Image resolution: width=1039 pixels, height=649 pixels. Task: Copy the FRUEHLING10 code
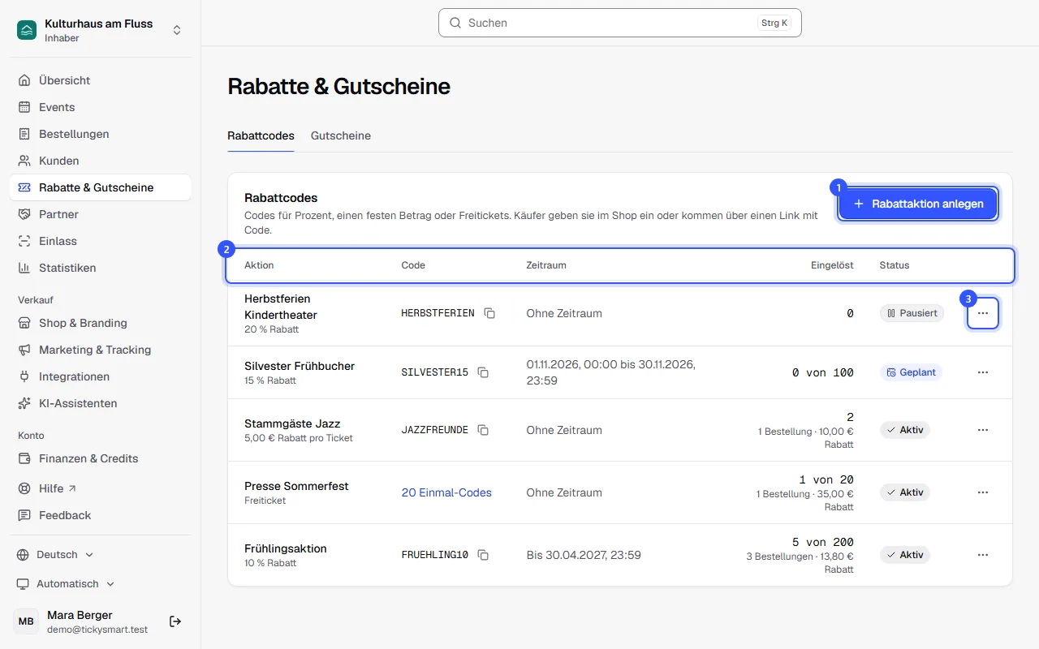pyautogui.click(x=483, y=555)
